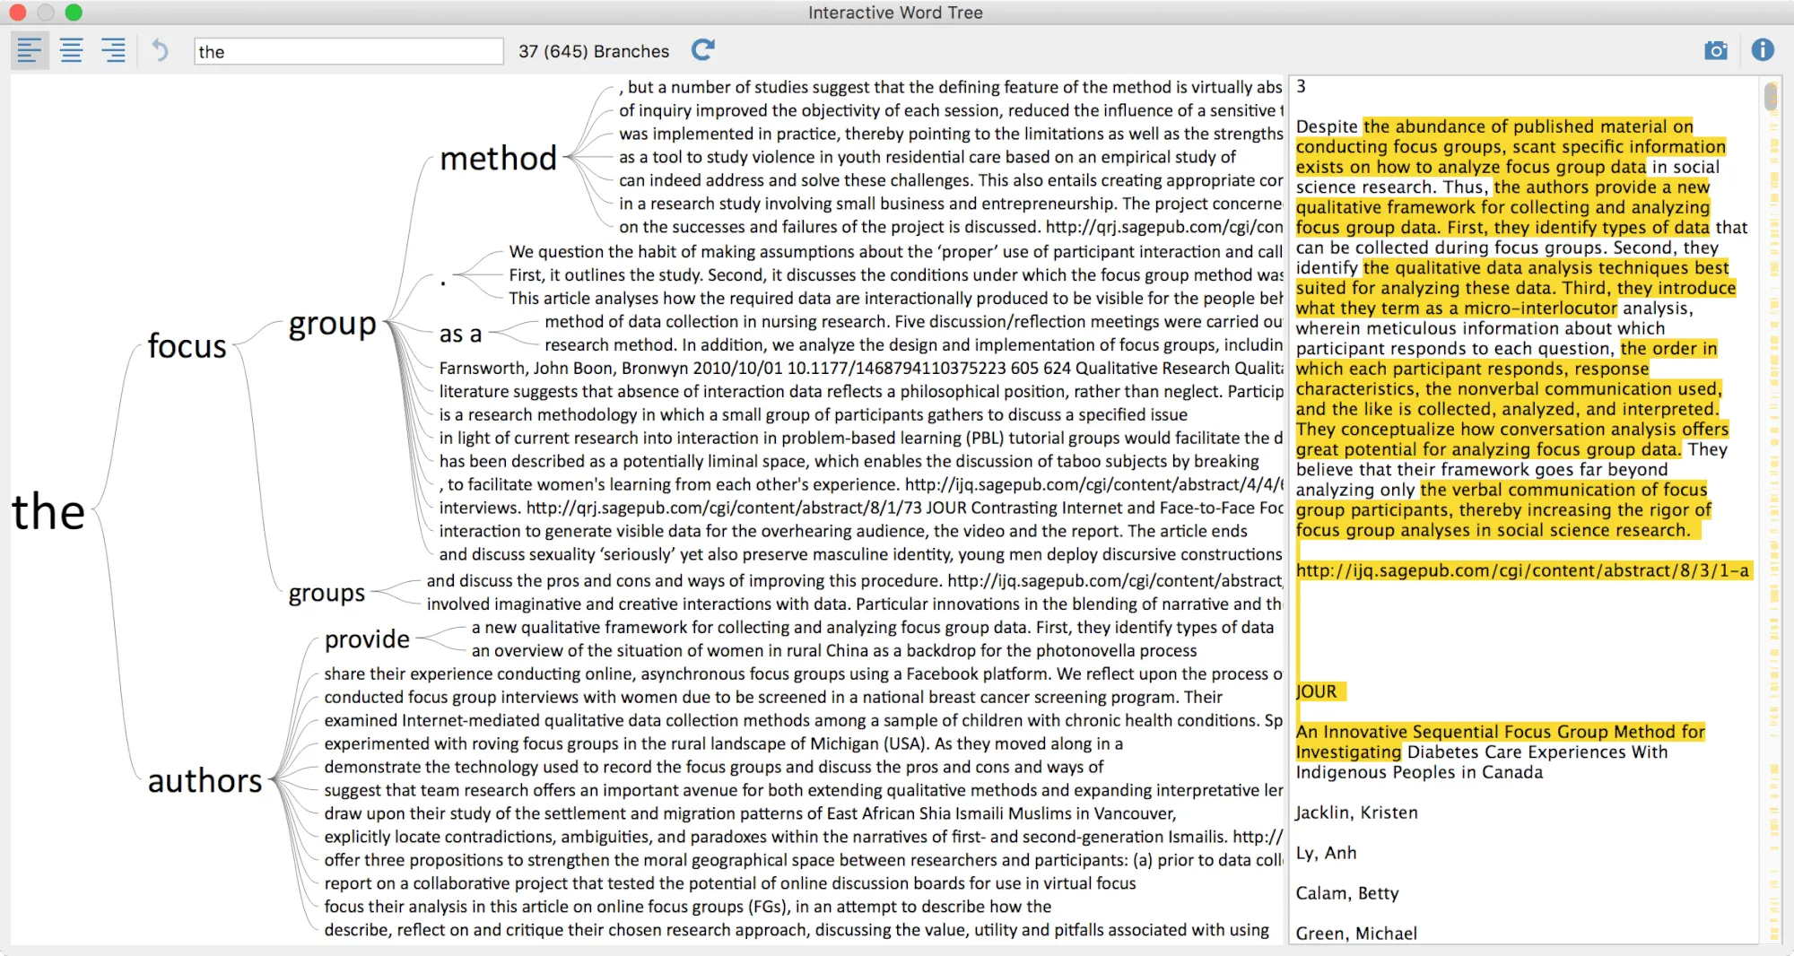Click branch 'on the successes and failures of the project'
1794x956 pixels.
point(951,227)
